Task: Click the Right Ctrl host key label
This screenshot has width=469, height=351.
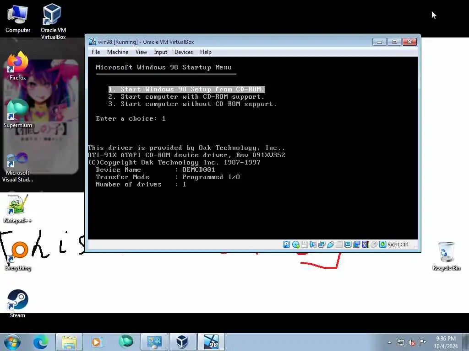Action: [x=398, y=245]
